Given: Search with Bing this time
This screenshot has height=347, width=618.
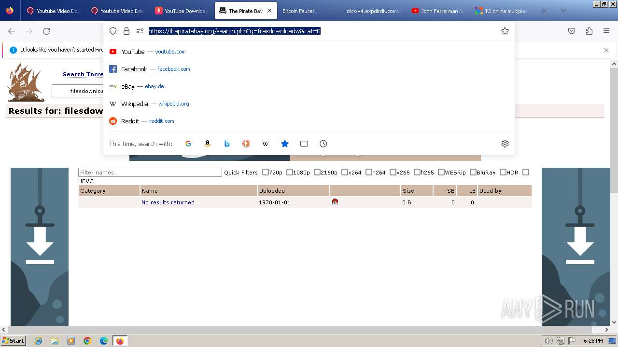Looking at the screenshot, I should pos(227,144).
